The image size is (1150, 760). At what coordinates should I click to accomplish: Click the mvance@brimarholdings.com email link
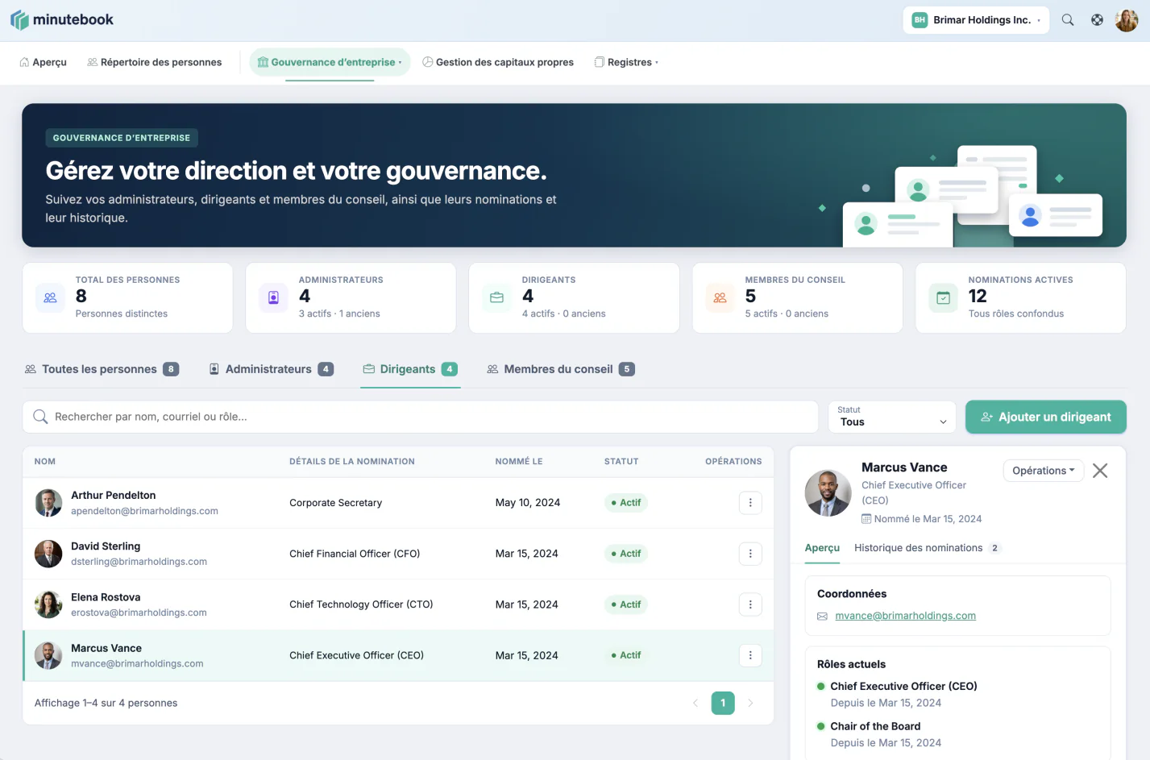905,616
